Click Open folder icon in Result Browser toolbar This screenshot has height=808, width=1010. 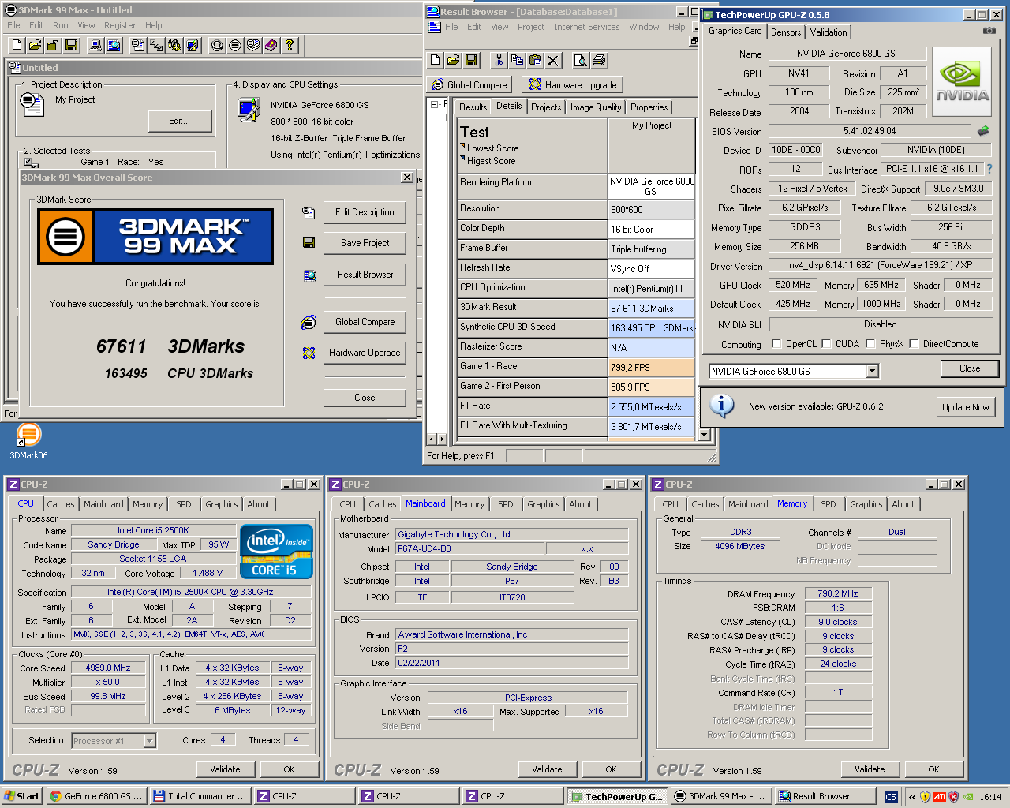point(454,60)
